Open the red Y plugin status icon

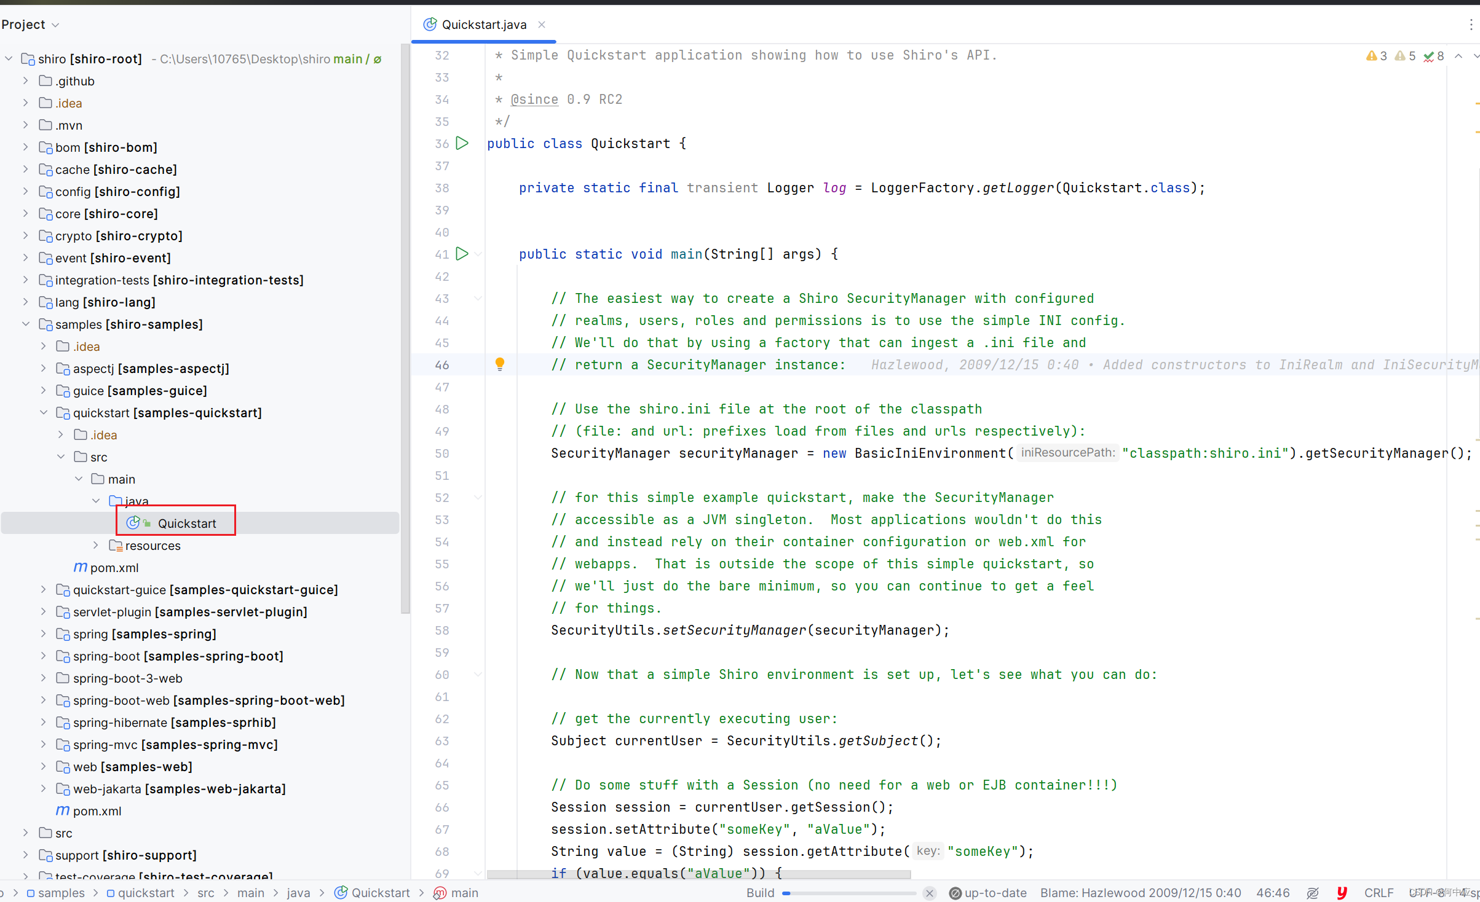click(x=1342, y=893)
